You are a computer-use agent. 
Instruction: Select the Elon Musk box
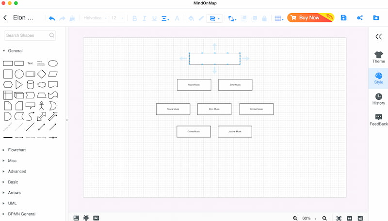tap(214, 109)
